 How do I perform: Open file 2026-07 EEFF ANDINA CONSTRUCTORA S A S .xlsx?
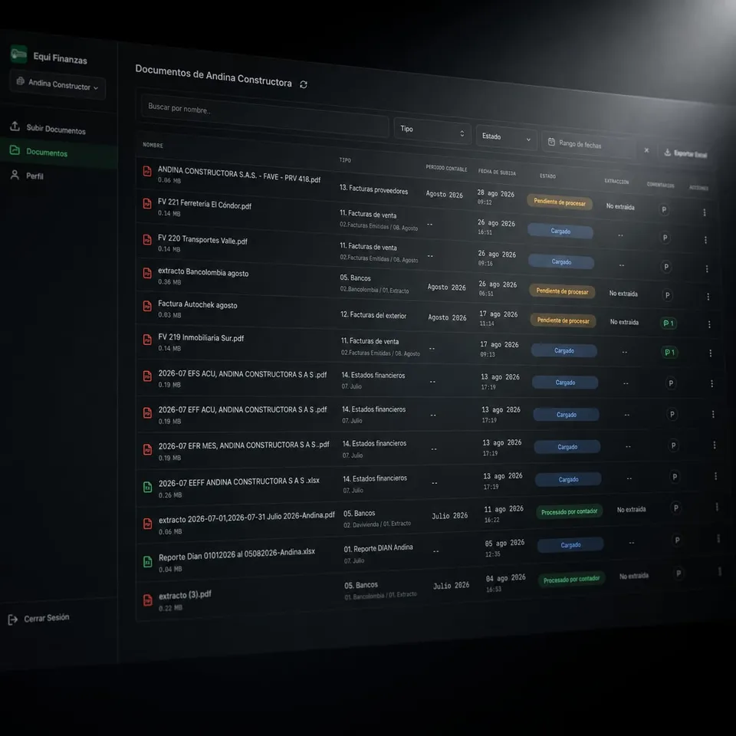click(239, 482)
